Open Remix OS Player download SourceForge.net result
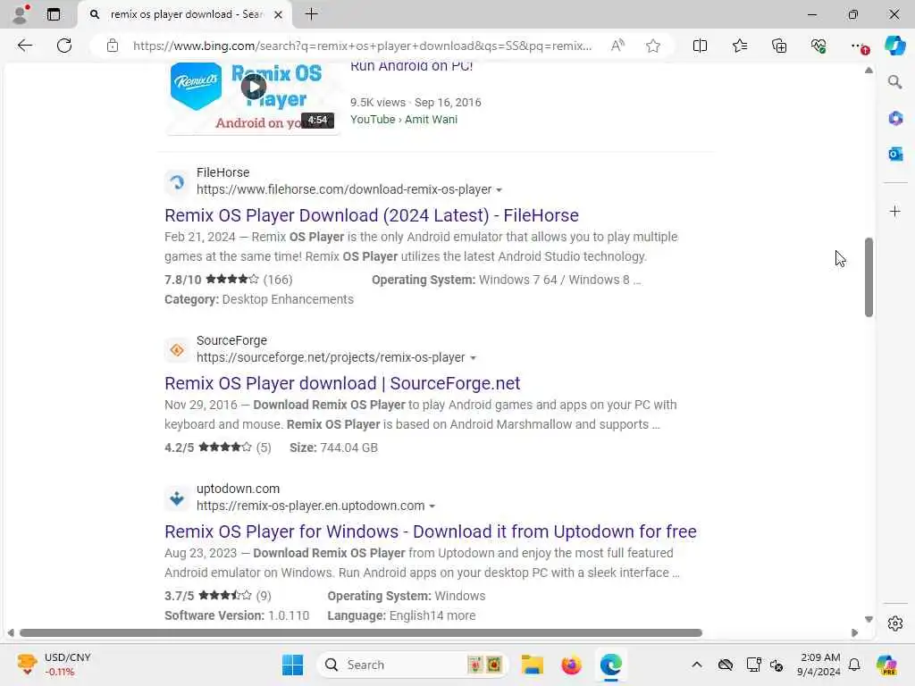Screen dimensions: 915x686 click(x=342, y=383)
